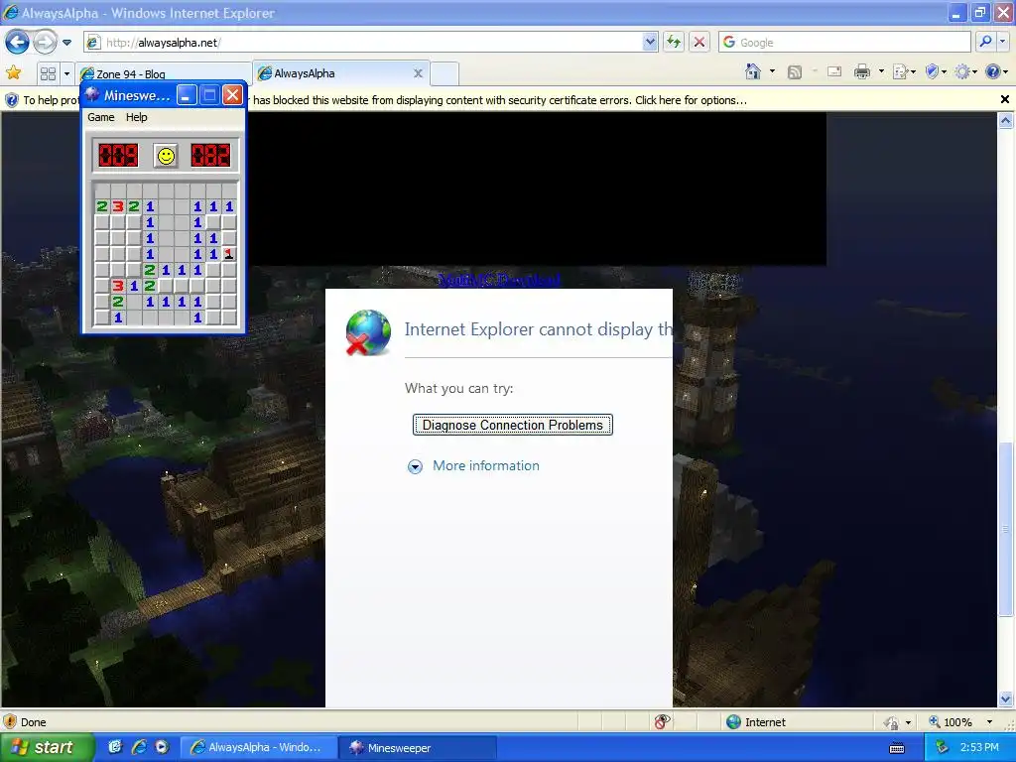Expand the Print options dropdown arrow

click(x=881, y=71)
